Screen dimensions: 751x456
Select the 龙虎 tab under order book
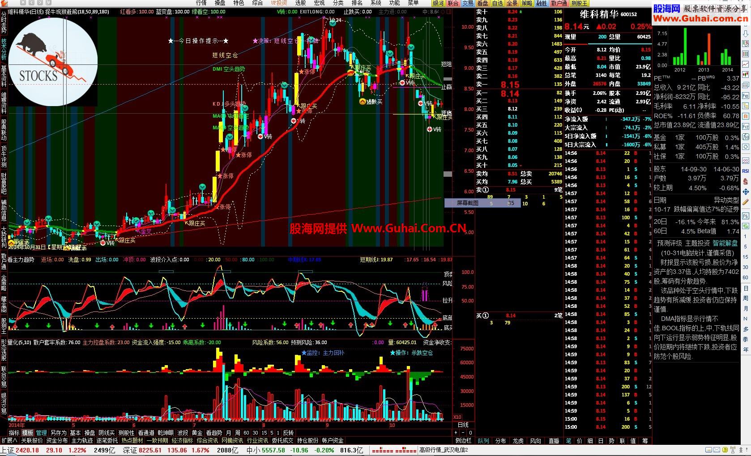pos(518,440)
